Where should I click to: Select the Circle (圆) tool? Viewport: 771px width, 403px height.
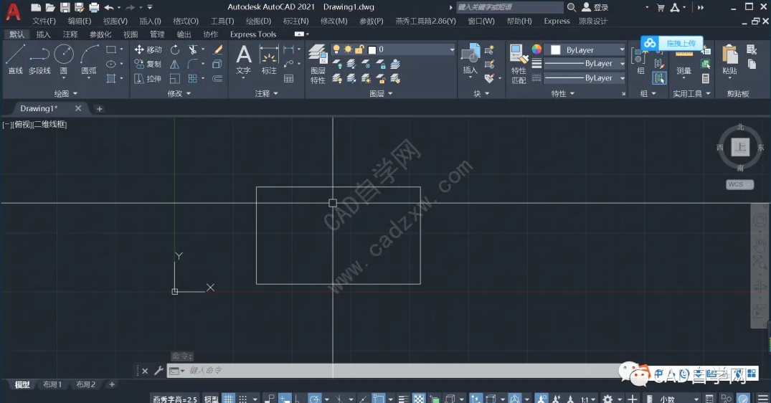63,59
